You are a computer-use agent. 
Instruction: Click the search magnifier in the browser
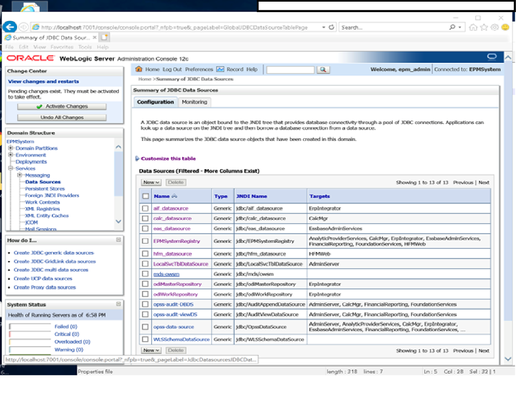452,27
